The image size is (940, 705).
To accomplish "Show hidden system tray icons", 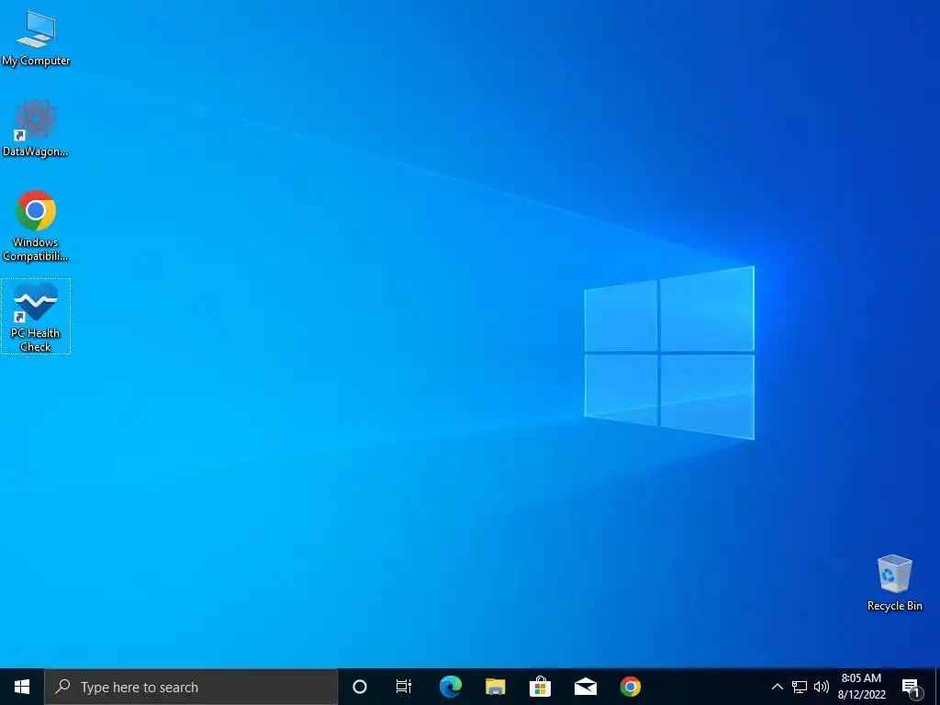I will click(x=777, y=687).
